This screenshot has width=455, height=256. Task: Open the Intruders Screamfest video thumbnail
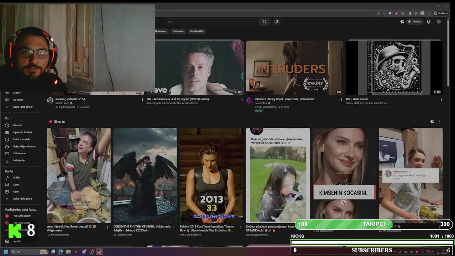coord(295,68)
